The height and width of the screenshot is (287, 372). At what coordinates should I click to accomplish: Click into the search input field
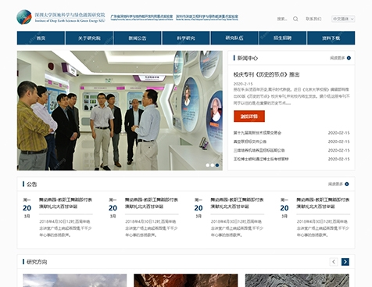[x=282, y=19]
